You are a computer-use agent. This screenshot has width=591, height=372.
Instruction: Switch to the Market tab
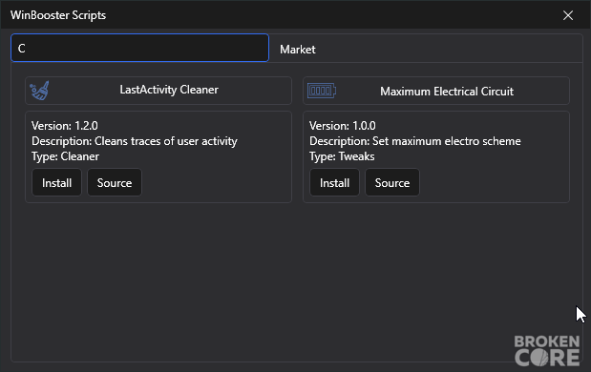pos(297,50)
